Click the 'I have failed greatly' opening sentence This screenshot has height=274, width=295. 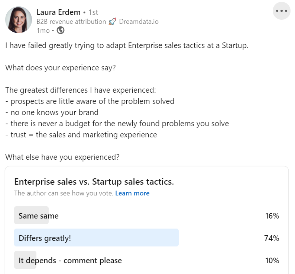[126, 46]
